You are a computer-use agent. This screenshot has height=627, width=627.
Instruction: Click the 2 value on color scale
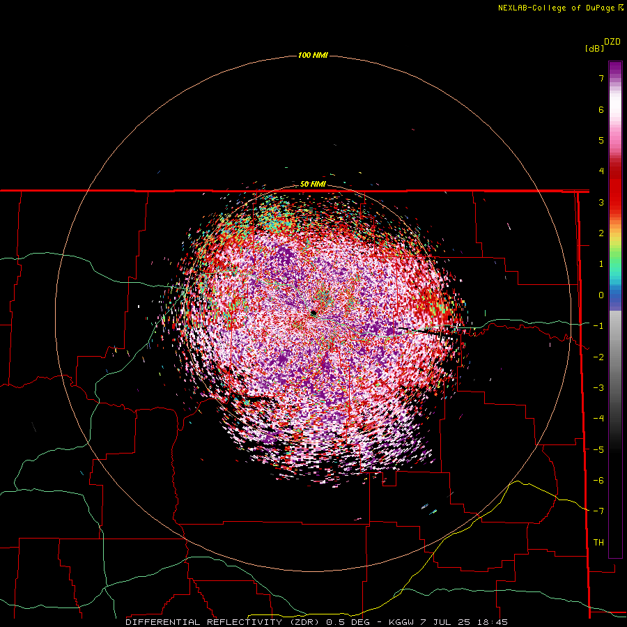pyautogui.click(x=601, y=233)
